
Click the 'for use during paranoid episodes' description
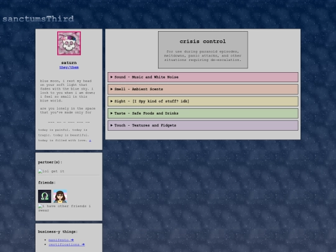(203, 56)
